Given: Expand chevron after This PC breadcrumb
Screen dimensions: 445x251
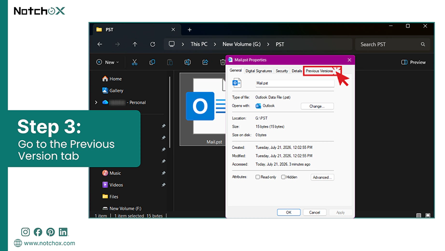Looking at the screenshot, I should 215,44.
